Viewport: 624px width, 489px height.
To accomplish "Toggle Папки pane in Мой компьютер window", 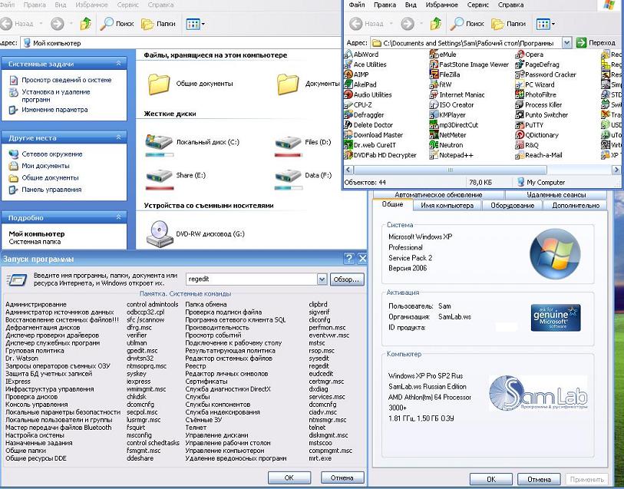I will pos(158,24).
